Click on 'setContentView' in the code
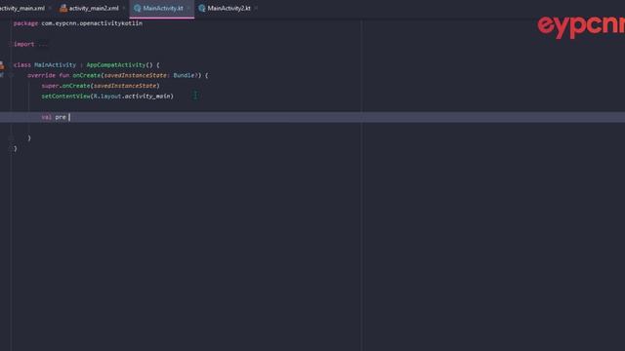This screenshot has width=625, height=351. pyautogui.click(x=65, y=96)
